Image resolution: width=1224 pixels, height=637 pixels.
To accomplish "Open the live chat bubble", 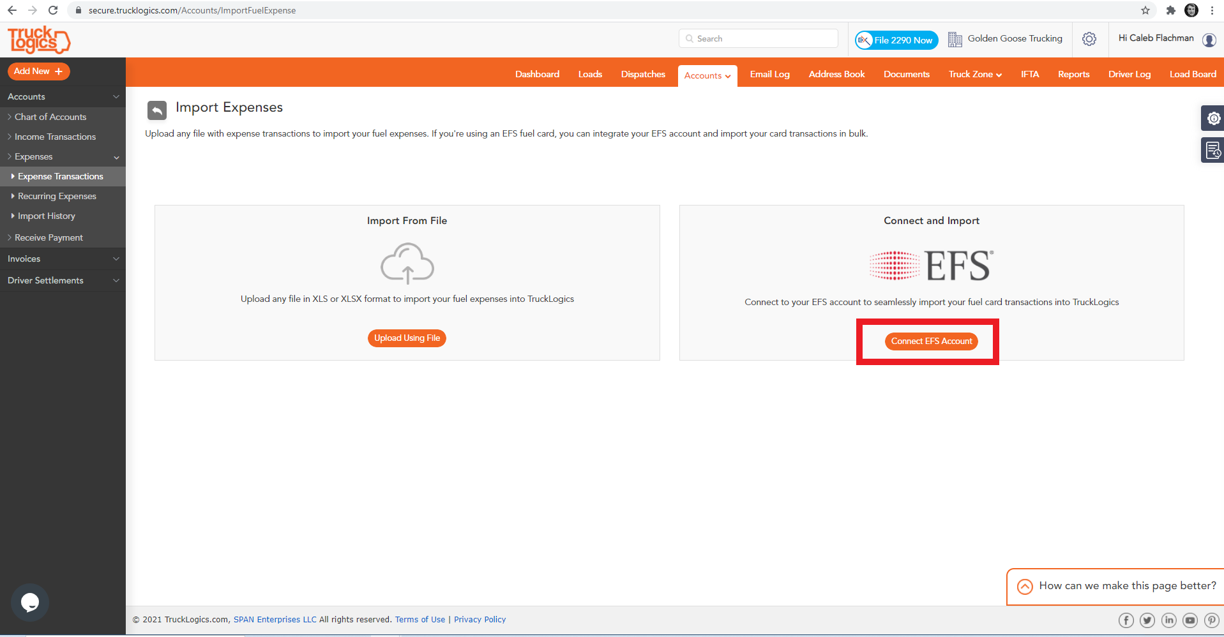I will coord(30,602).
